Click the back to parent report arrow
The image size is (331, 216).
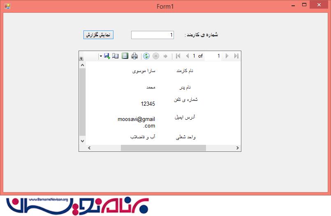(165, 56)
